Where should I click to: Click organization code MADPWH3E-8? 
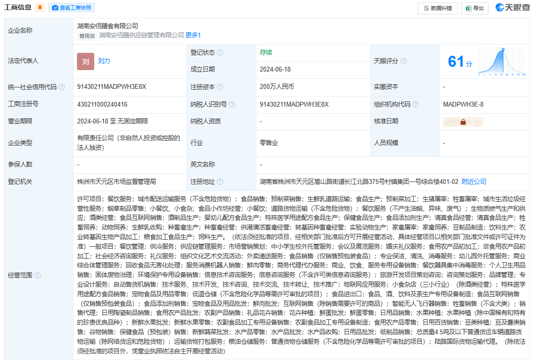pyautogui.click(x=463, y=105)
